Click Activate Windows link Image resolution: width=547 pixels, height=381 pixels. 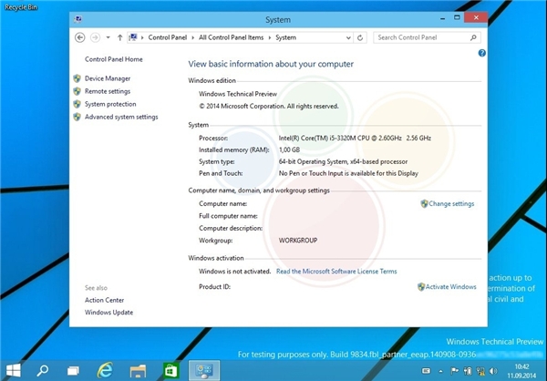(450, 287)
